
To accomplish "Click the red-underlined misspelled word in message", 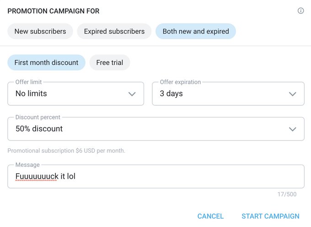I will [37, 176].
